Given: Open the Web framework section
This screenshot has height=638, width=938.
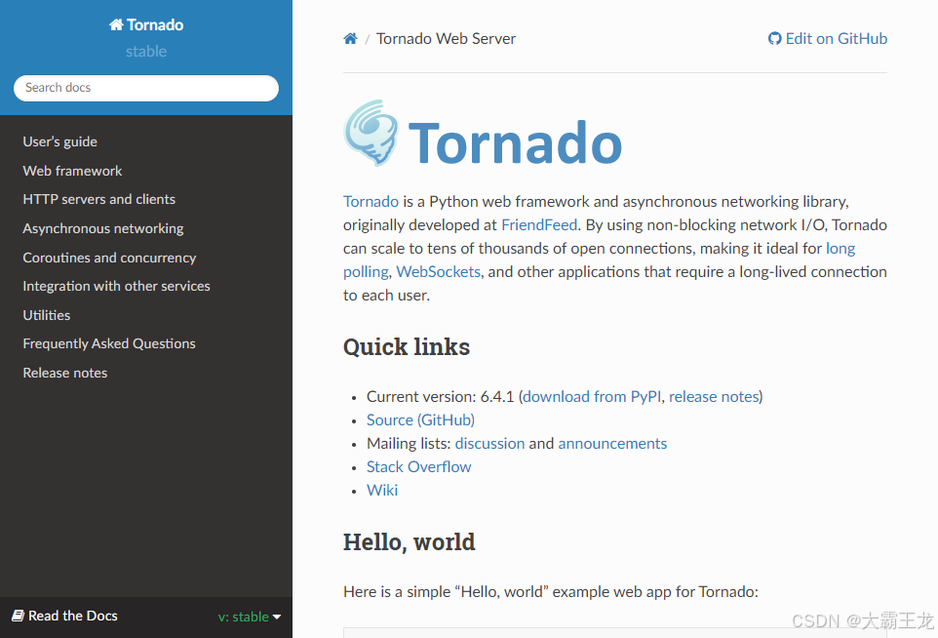Looking at the screenshot, I should click(72, 171).
